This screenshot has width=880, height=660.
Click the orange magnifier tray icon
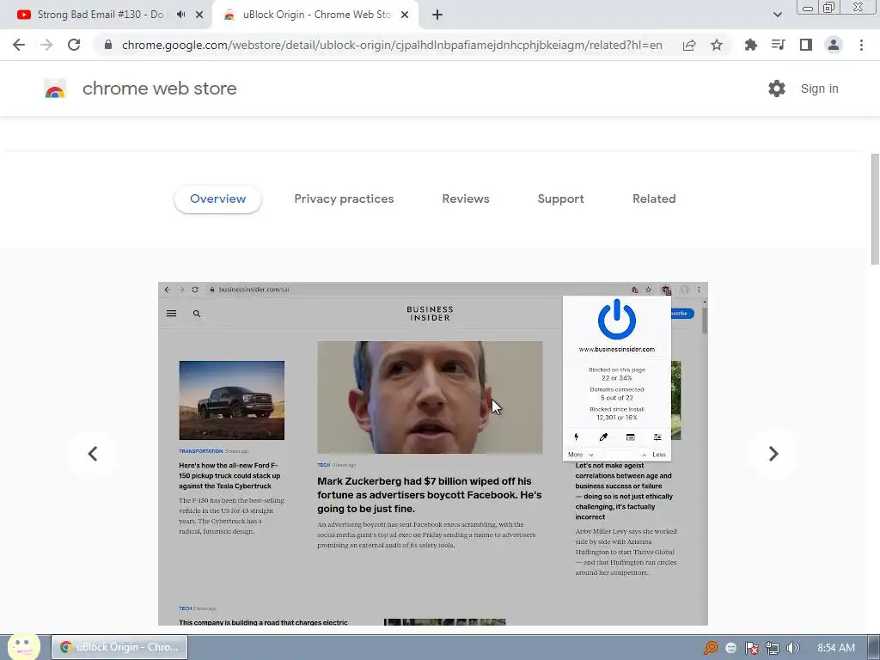click(711, 648)
